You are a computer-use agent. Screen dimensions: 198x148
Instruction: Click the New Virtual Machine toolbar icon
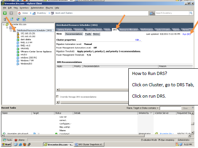(24, 19)
